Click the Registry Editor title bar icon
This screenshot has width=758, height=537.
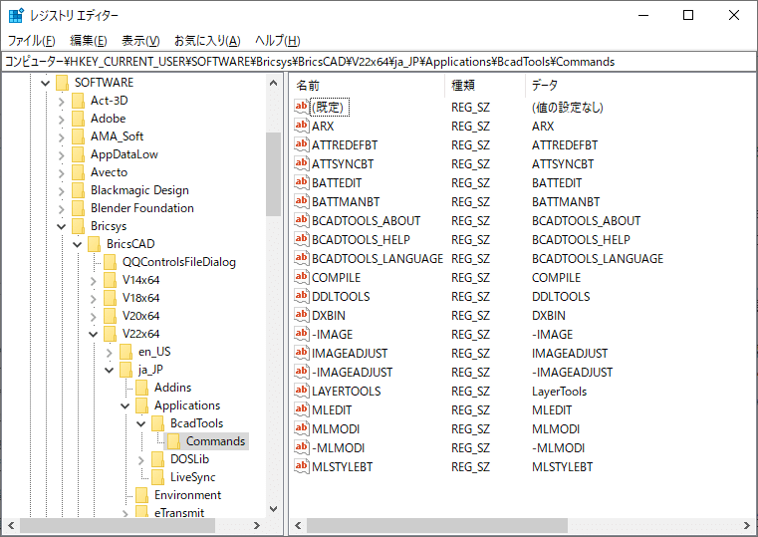16,16
